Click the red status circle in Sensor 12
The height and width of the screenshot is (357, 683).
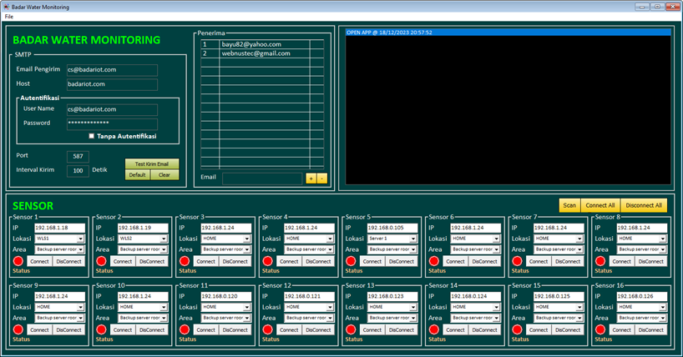[268, 329]
